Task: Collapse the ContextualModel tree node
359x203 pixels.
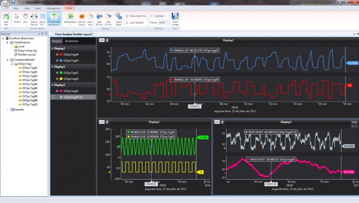Action: click(x=7, y=60)
